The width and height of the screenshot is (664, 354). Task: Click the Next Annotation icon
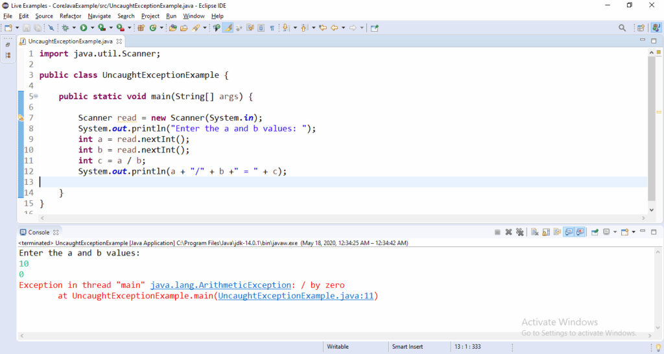(285, 28)
